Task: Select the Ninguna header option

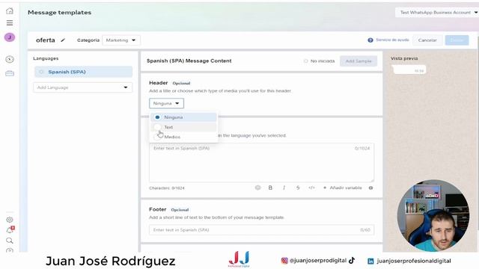Action: 183,117
